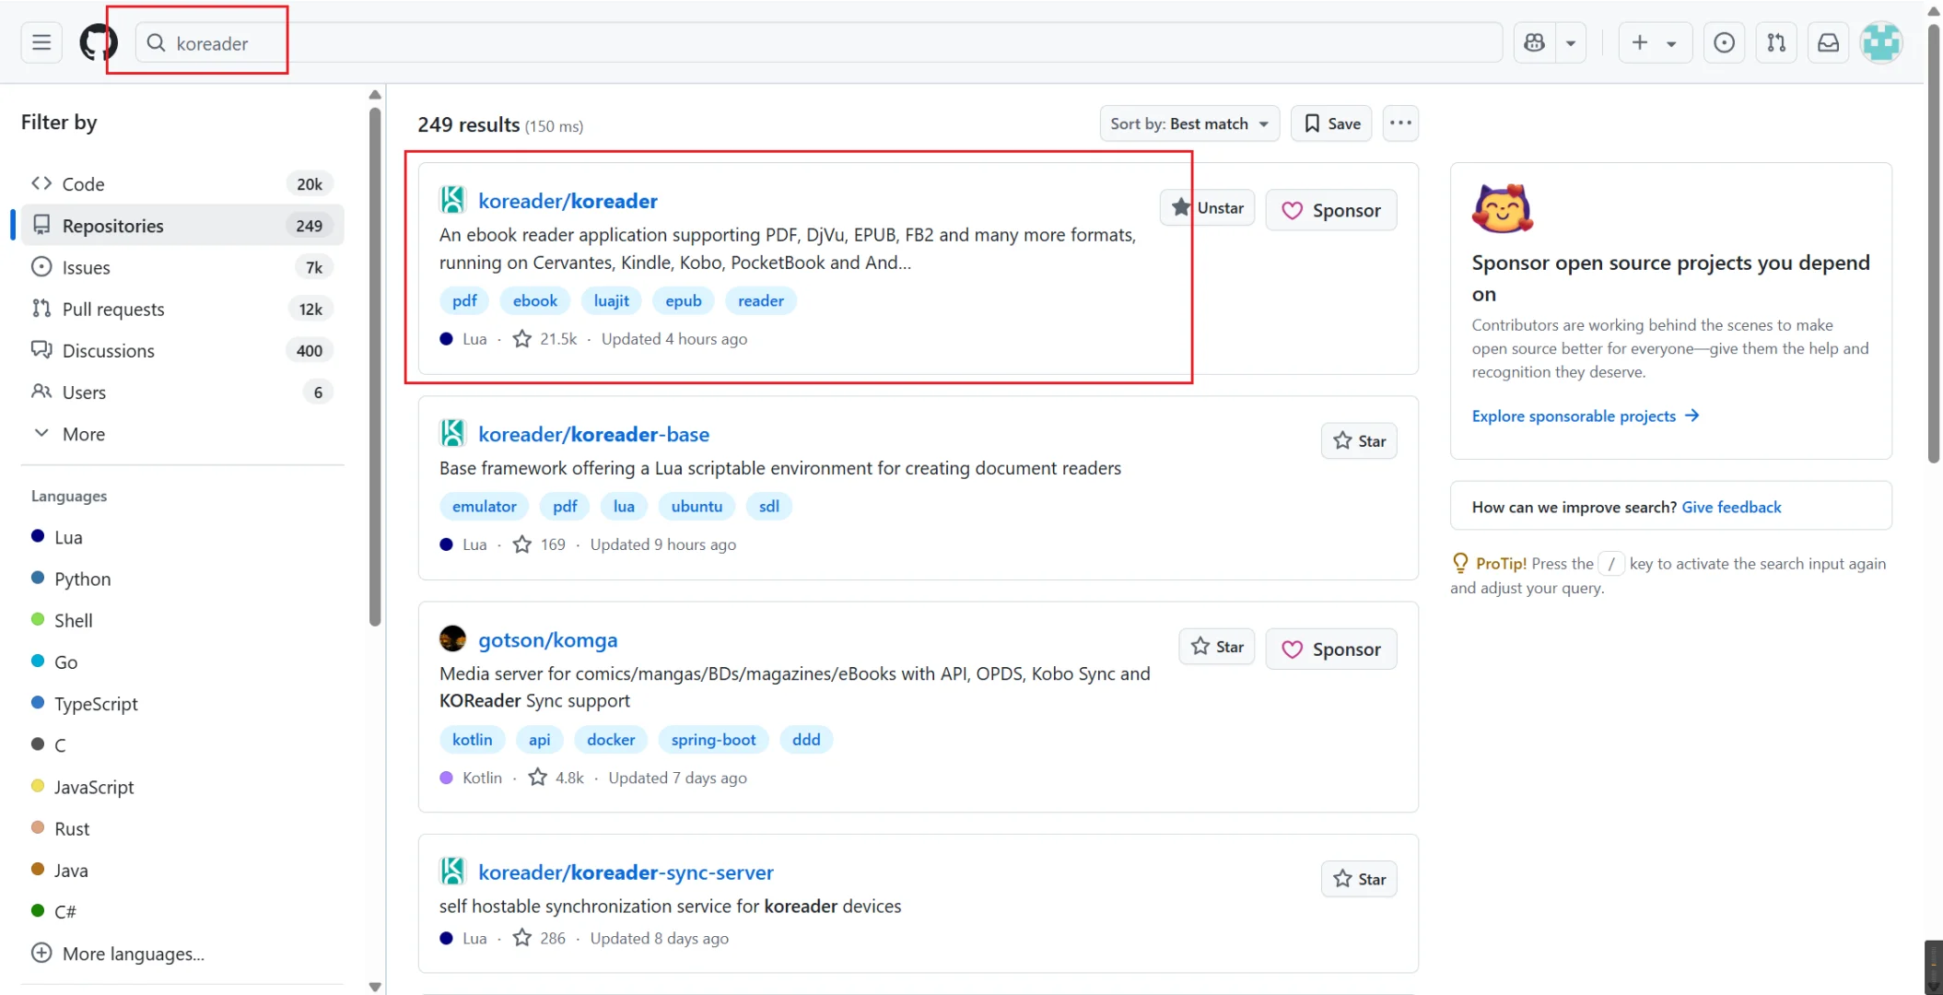The width and height of the screenshot is (1943, 995).
Task: Click the reader topic tag
Action: point(761,300)
